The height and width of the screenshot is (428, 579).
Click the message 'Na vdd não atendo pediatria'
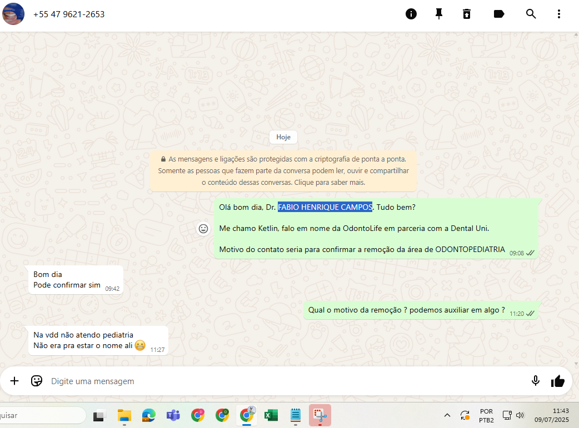point(83,335)
